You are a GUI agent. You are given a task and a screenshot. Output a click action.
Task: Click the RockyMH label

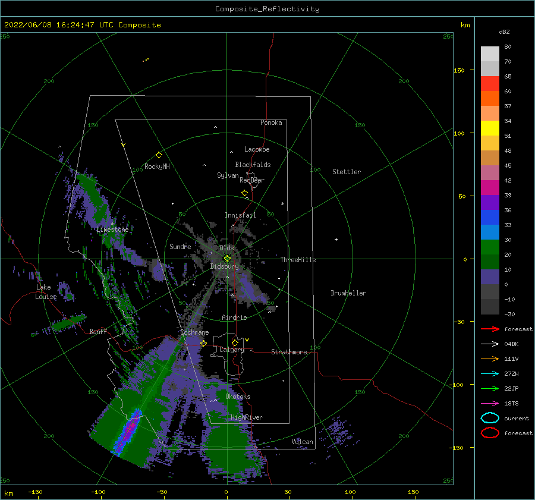click(x=157, y=166)
